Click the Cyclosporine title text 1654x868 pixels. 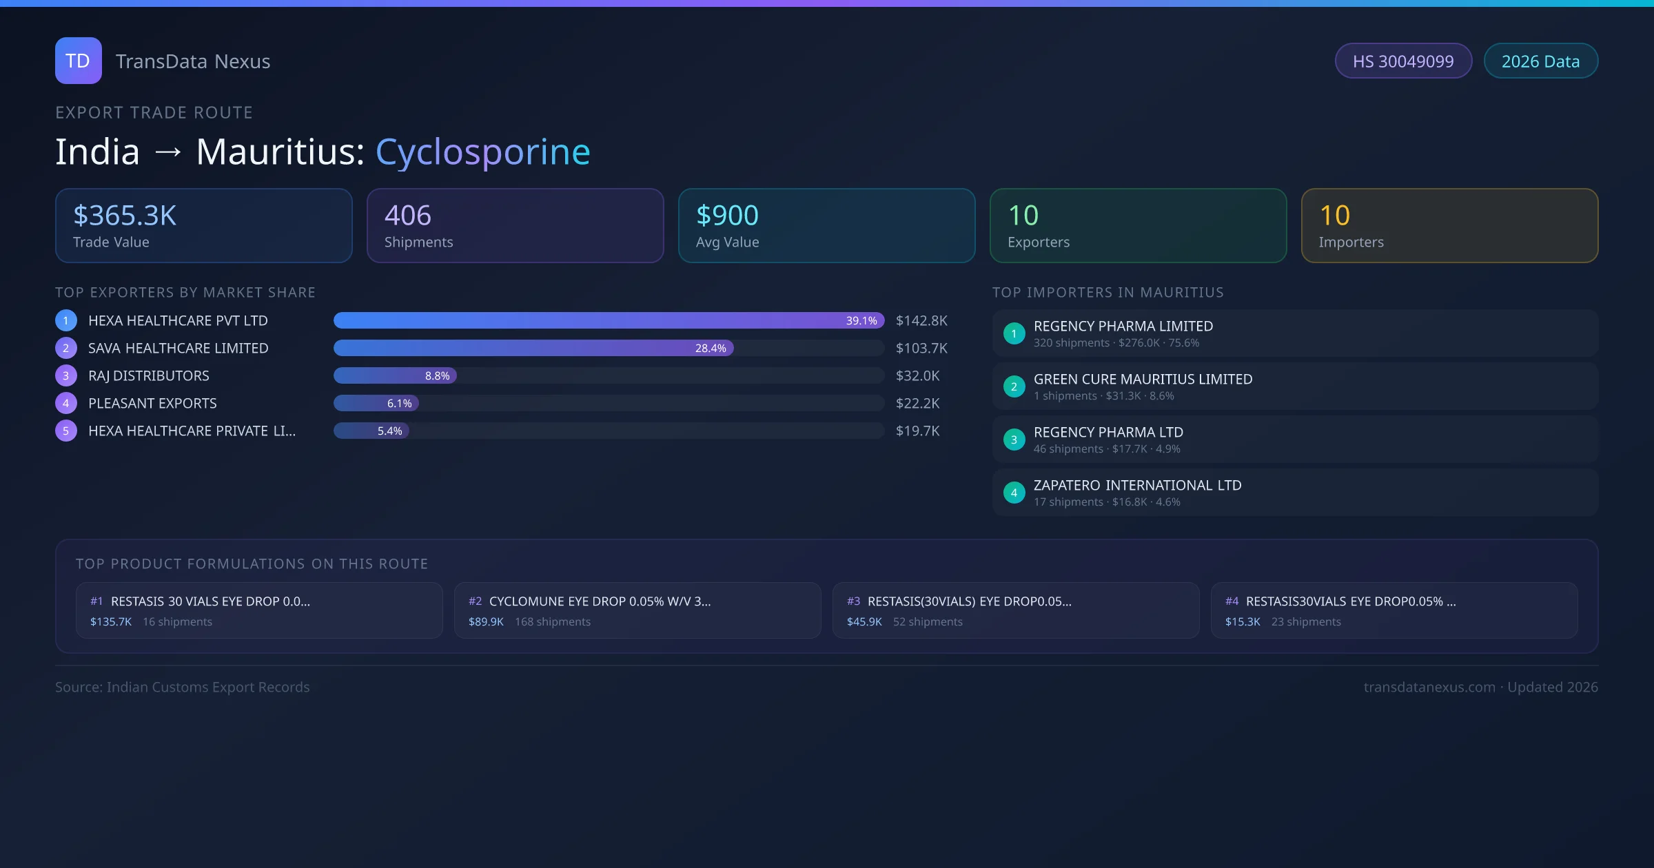(x=482, y=152)
